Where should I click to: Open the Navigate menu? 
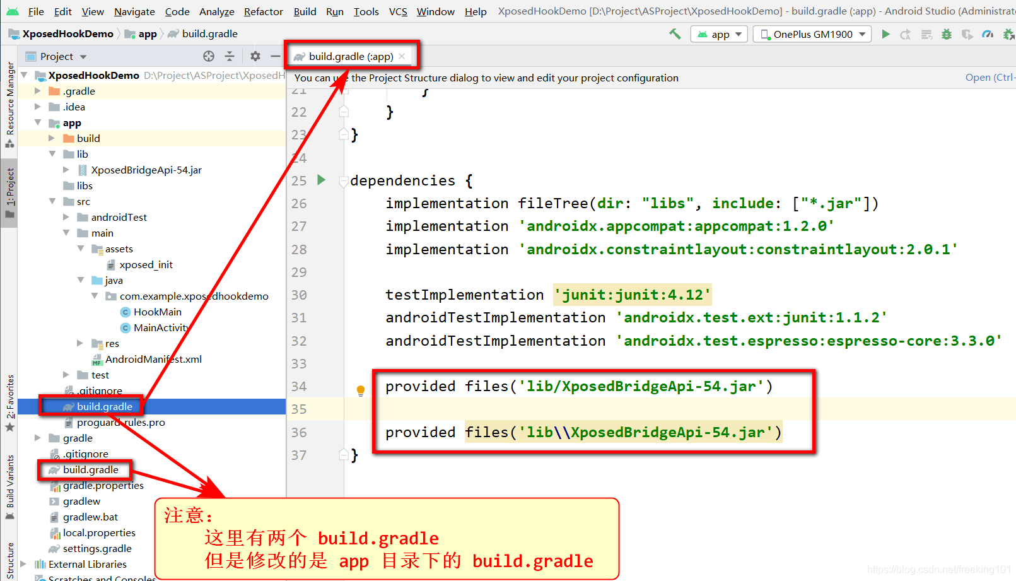[134, 11]
